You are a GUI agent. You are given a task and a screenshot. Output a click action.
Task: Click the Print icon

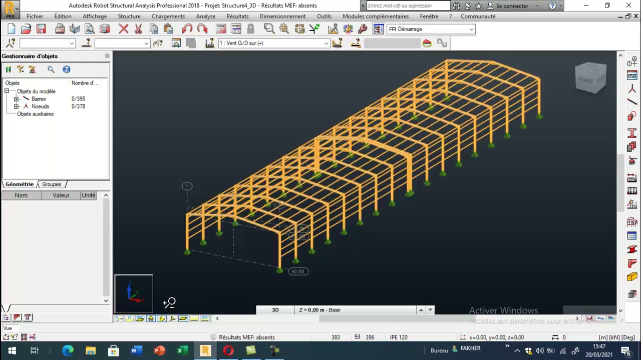tap(60, 29)
